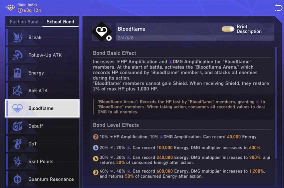Choose the AoE ATK icon
Screen dimensions: 284x188
click(17, 91)
